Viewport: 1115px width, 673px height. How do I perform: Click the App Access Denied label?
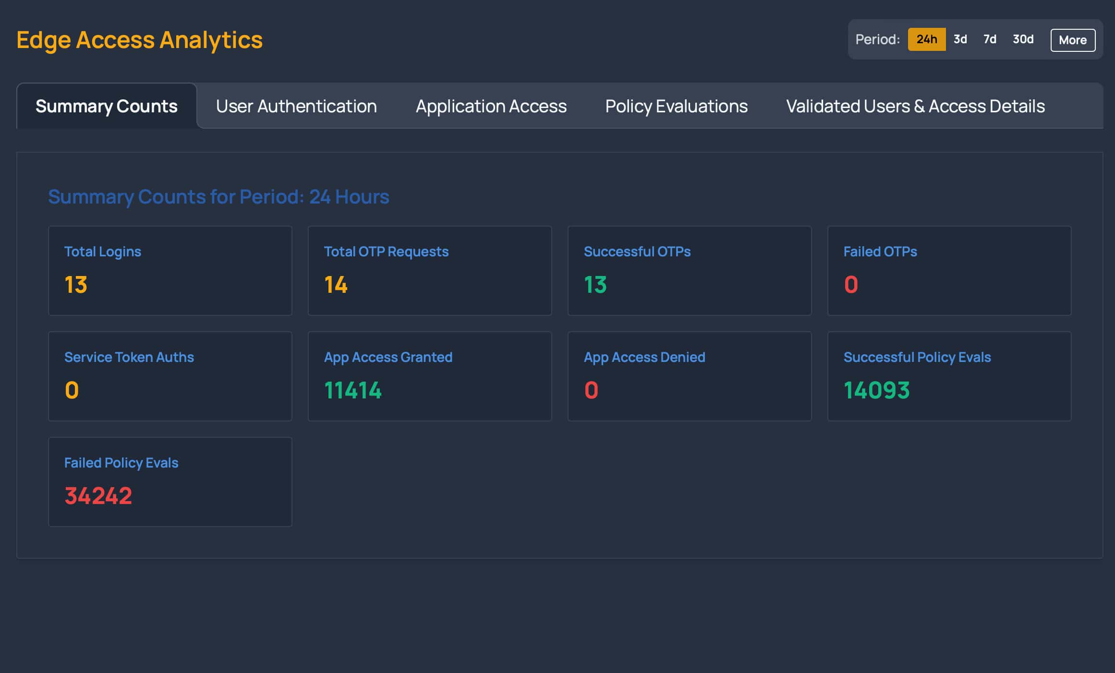click(x=644, y=357)
